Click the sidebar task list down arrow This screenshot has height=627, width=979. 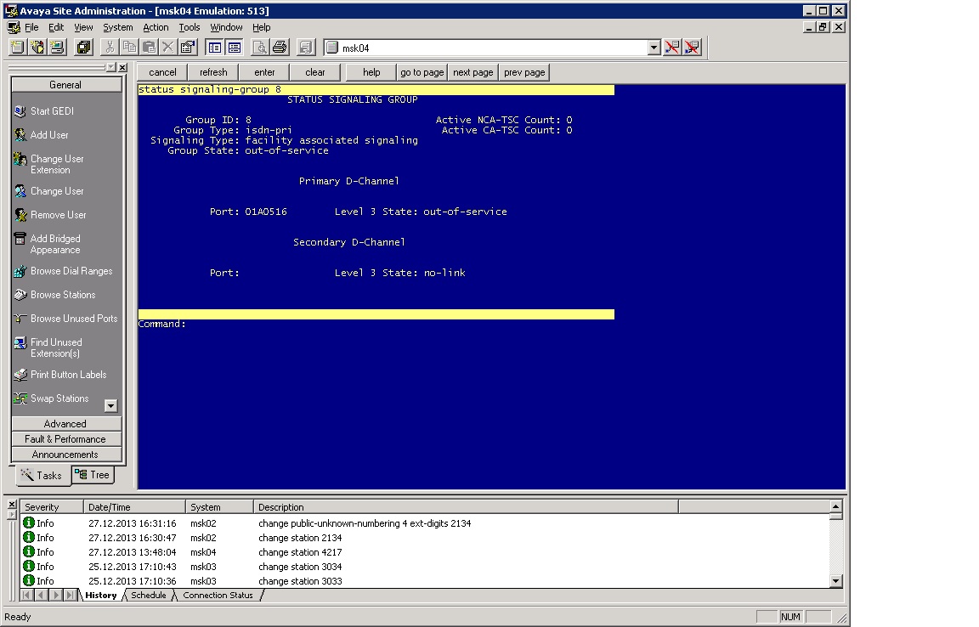pyautogui.click(x=110, y=406)
